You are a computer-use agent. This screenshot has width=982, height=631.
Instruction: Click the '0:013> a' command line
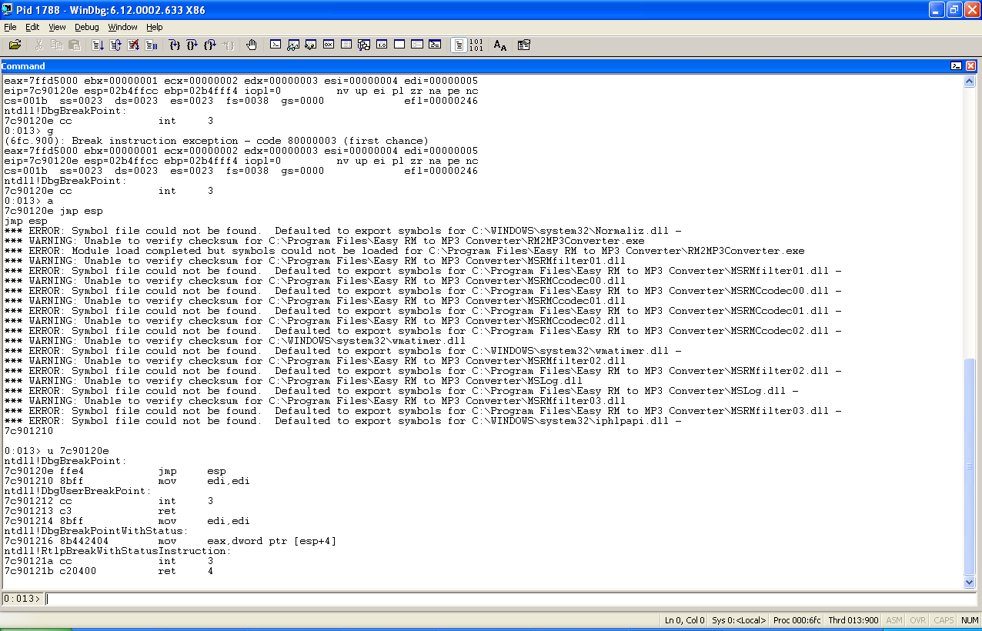click(x=29, y=201)
